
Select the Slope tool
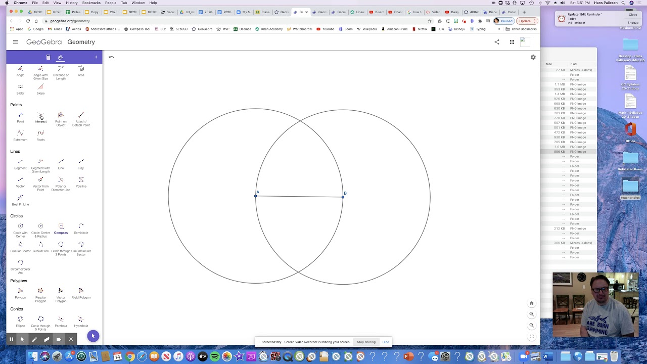tap(40, 89)
